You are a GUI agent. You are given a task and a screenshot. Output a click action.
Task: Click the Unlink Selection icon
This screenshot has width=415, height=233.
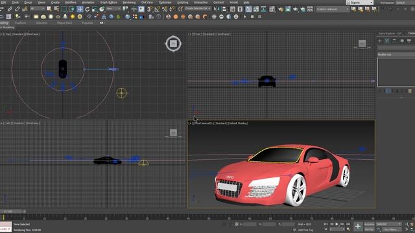click(18, 9)
